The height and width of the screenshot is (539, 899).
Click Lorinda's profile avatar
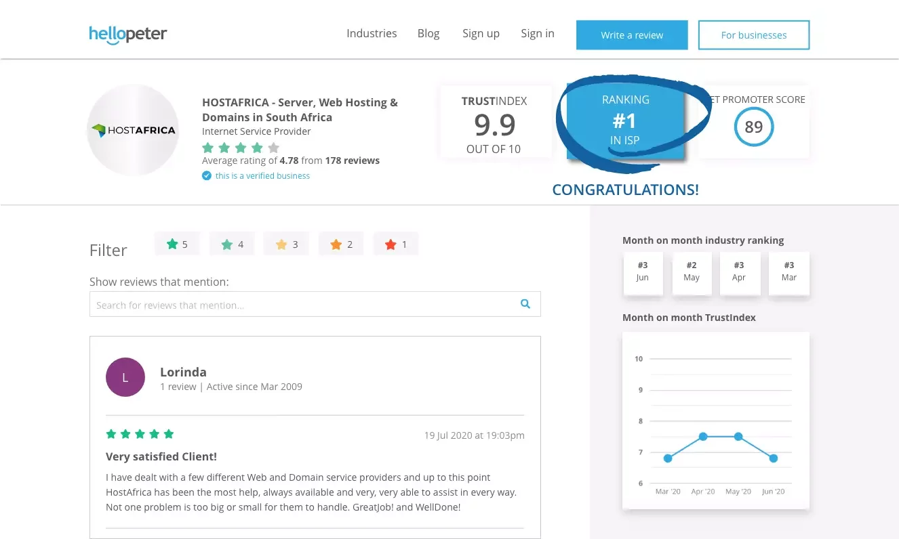tap(125, 377)
